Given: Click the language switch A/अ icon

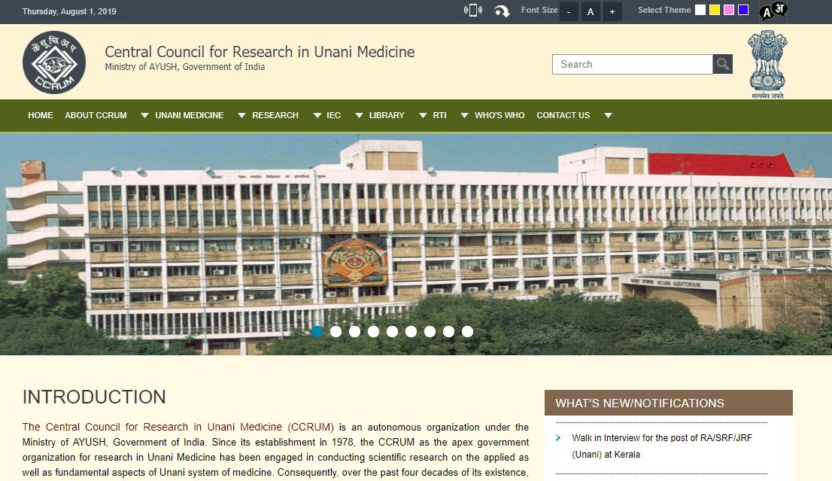Looking at the screenshot, I should 772,11.
